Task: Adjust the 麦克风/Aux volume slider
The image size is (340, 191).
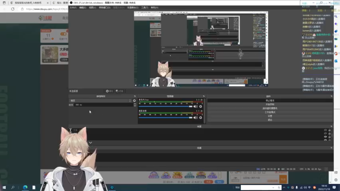Action: pyautogui.click(x=165, y=107)
